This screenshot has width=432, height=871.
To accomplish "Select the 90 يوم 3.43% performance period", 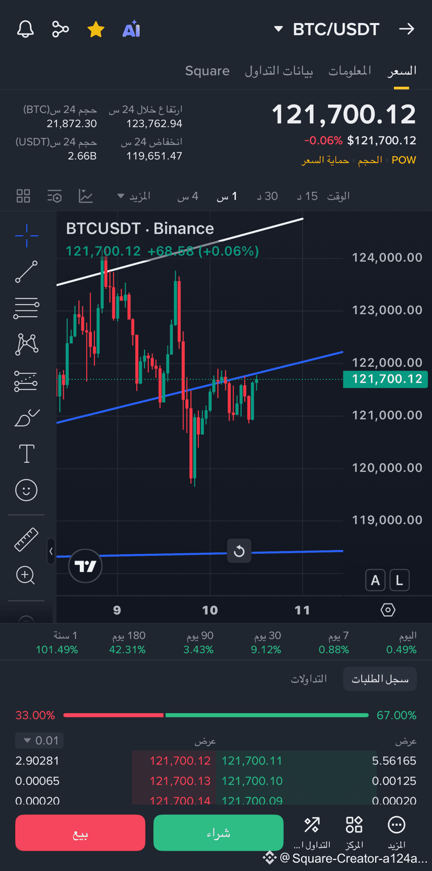I will coord(198,643).
